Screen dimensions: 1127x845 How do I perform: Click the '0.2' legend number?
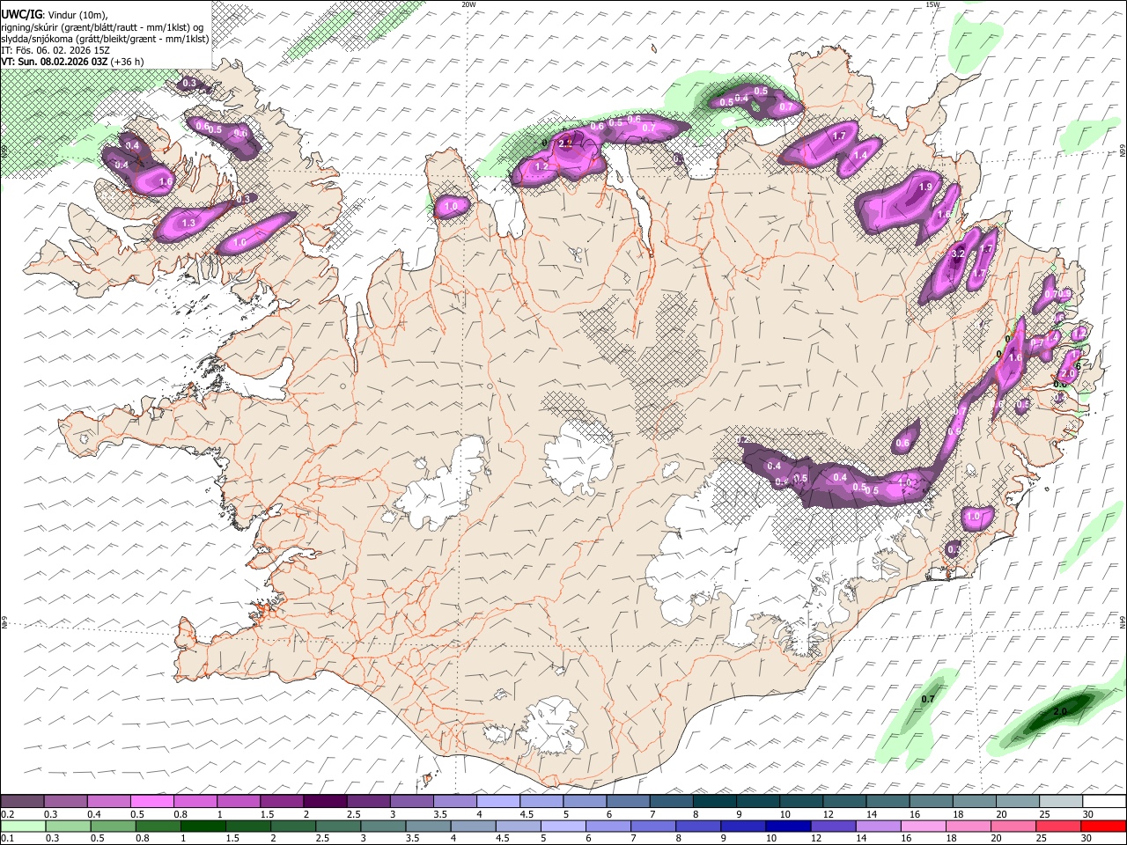coord(7,814)
